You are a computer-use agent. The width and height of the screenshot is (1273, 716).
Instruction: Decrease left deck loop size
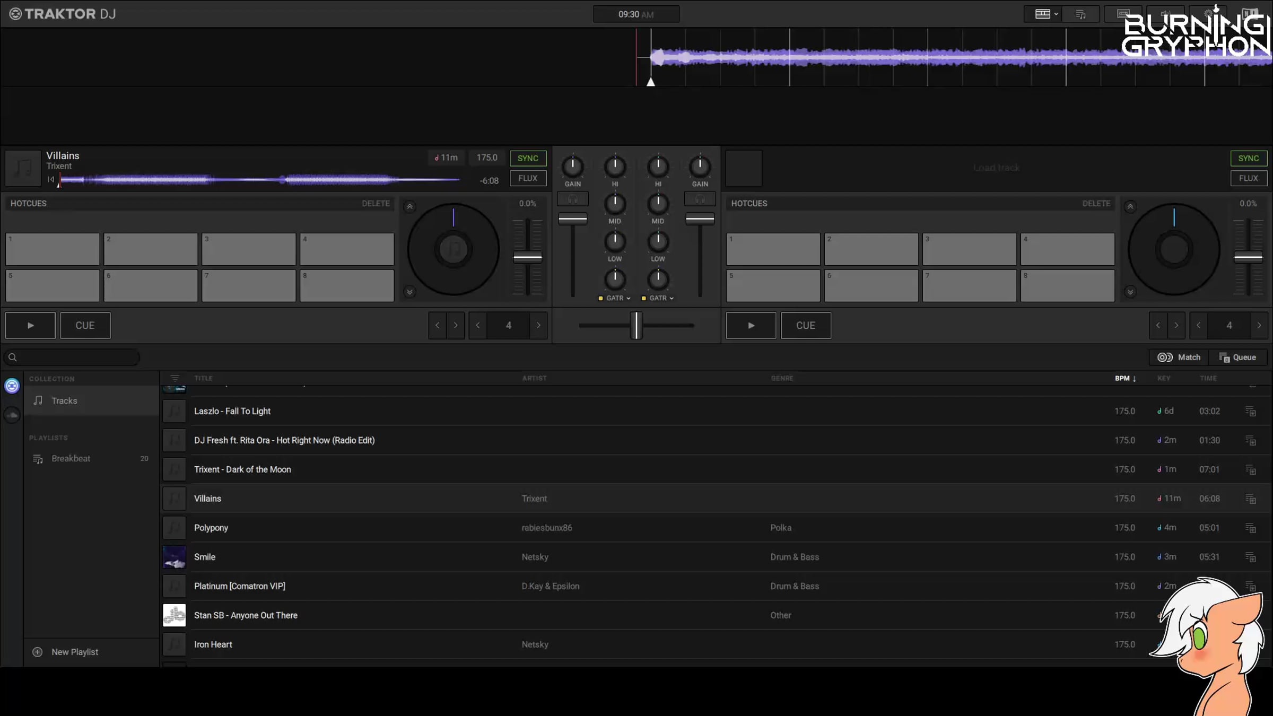(x=478, y=325)
